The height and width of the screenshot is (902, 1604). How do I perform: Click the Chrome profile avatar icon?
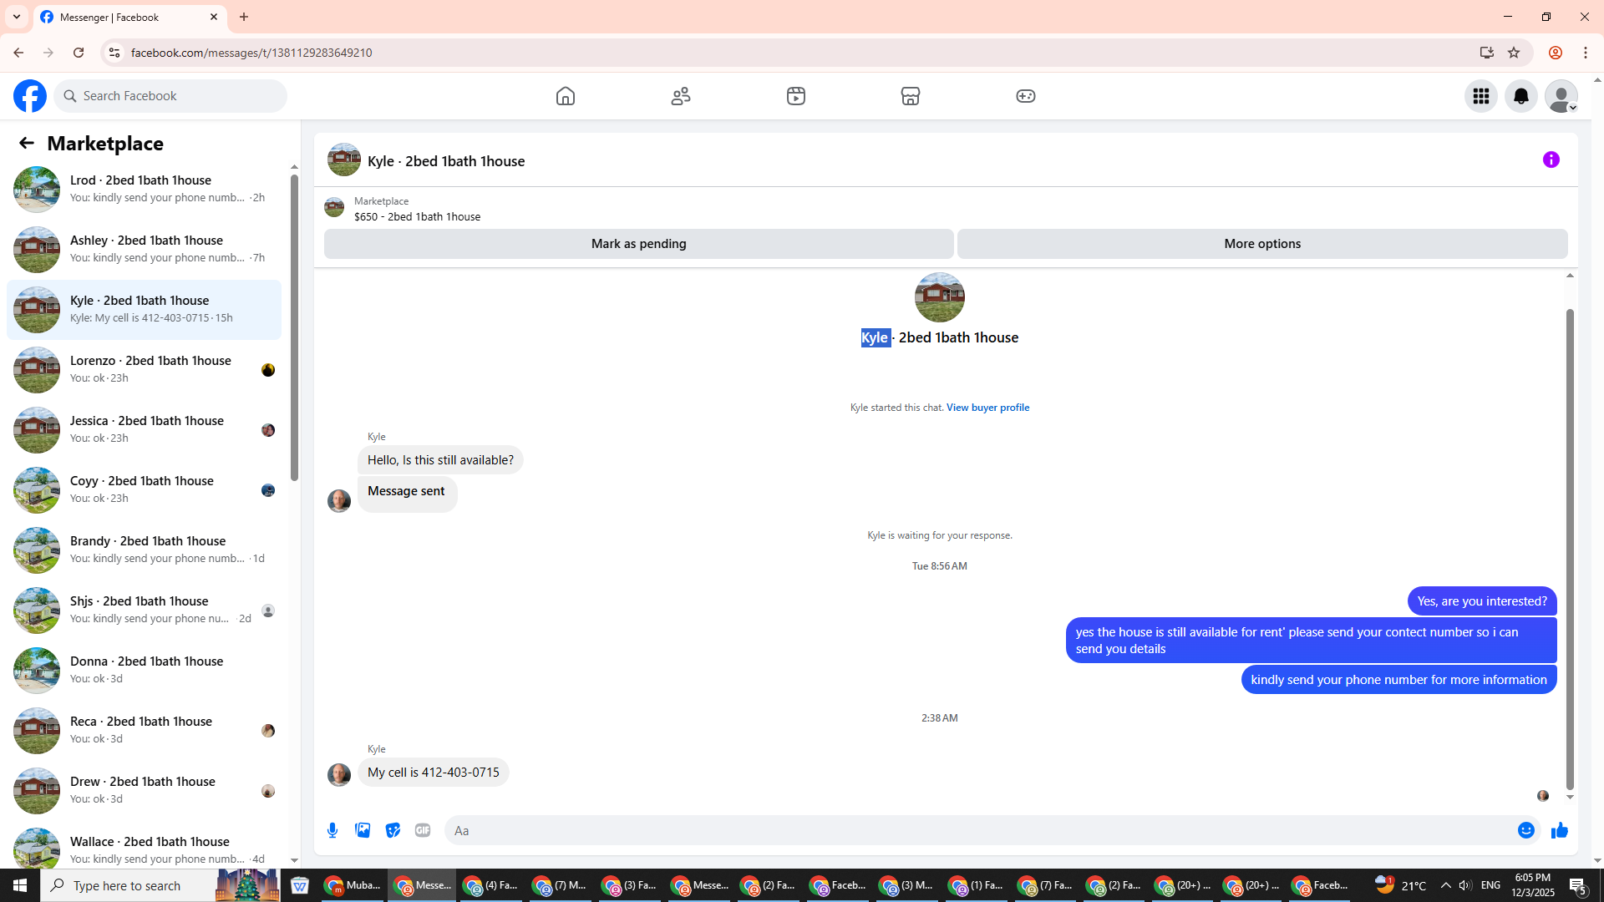pyautogui.click(x=1555, y=53)
